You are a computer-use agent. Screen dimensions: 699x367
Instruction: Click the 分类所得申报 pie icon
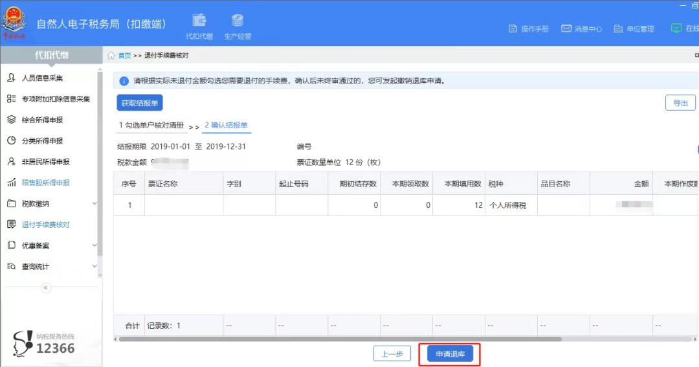pyautogui.click(x=12, y=140)
